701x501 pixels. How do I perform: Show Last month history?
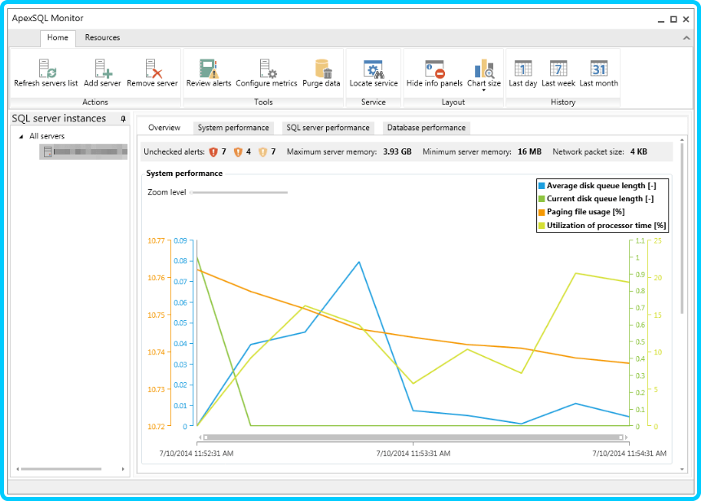pyautogui.click(x=598, y=74)
